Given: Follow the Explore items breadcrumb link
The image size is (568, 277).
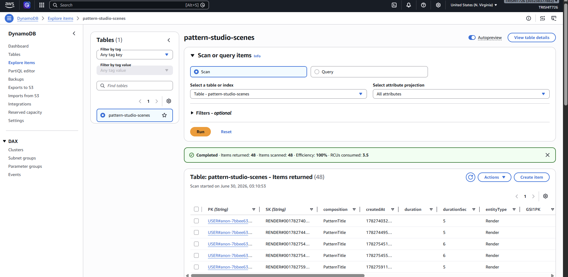Looking at the screenshot, I should [x=60, y=18].
